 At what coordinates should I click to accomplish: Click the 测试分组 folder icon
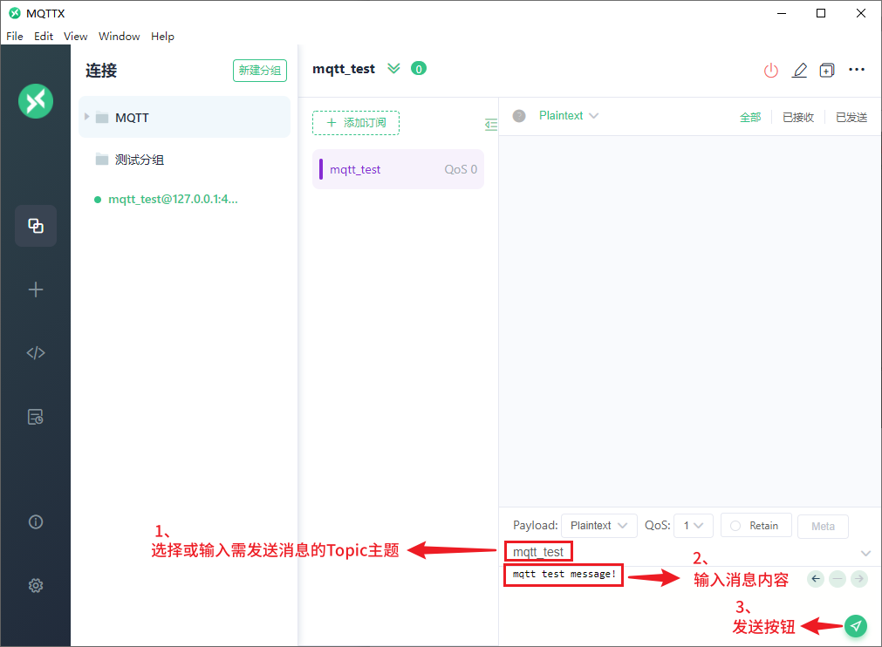pos(102,160)
